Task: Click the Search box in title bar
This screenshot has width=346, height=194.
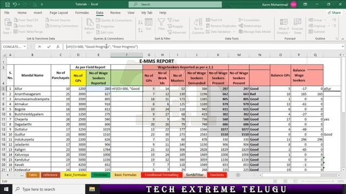Action: coord(175,4)
